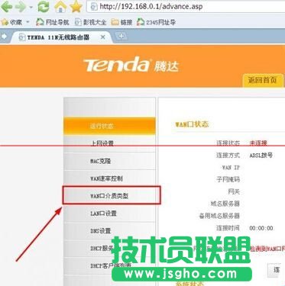Click 返回首页 button

click(263, 80)
